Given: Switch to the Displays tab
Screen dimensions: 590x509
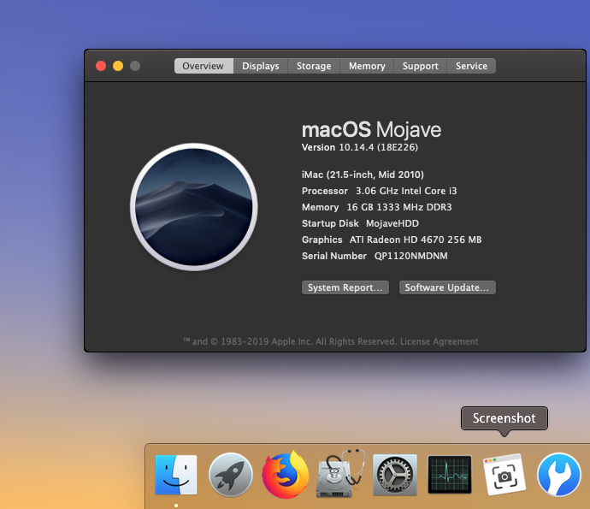Looking at the screenshot, I should click(261, 66).
